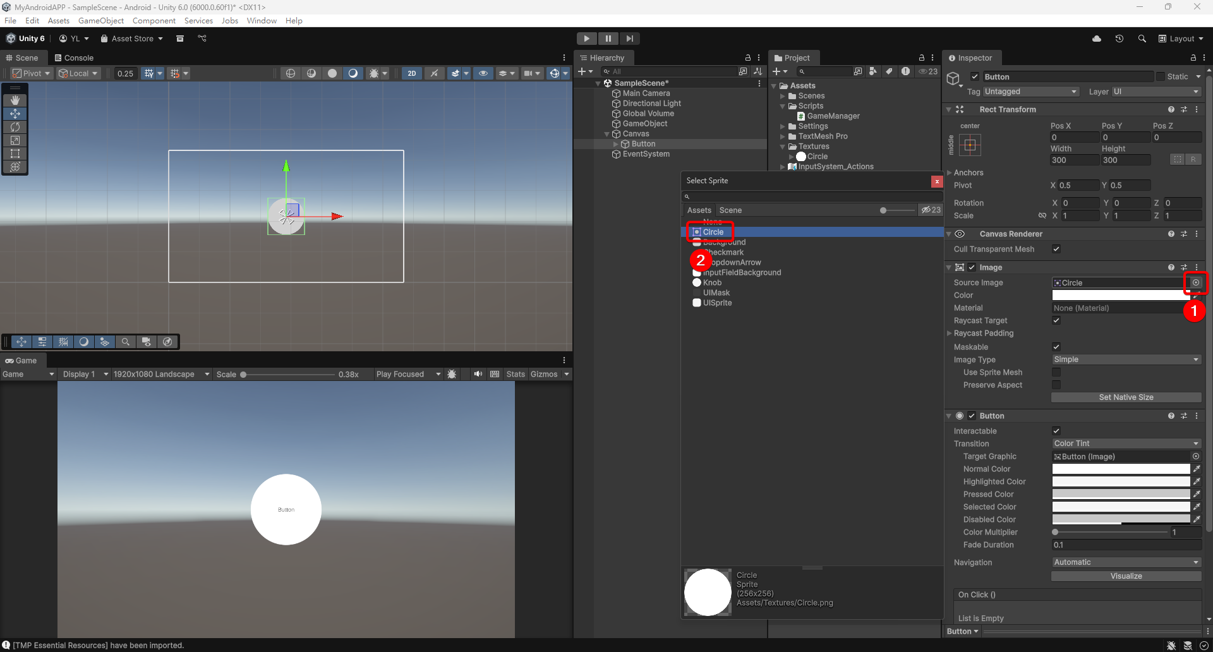Open the Transition Color Tint dropdown
Viewport: 1213px width, 652px height.
[x=1126, y=443]
